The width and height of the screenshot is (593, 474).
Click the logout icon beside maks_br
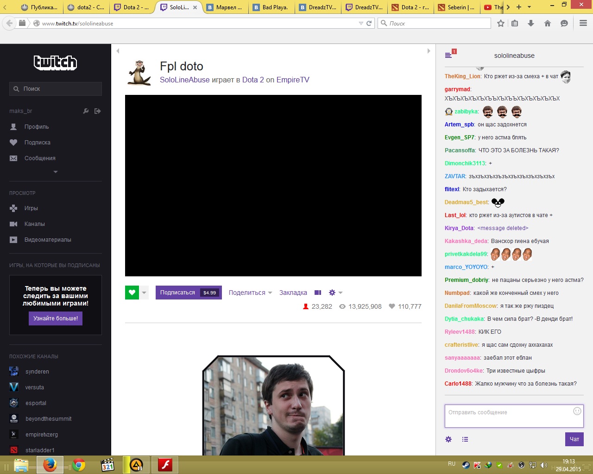(97, 111)
